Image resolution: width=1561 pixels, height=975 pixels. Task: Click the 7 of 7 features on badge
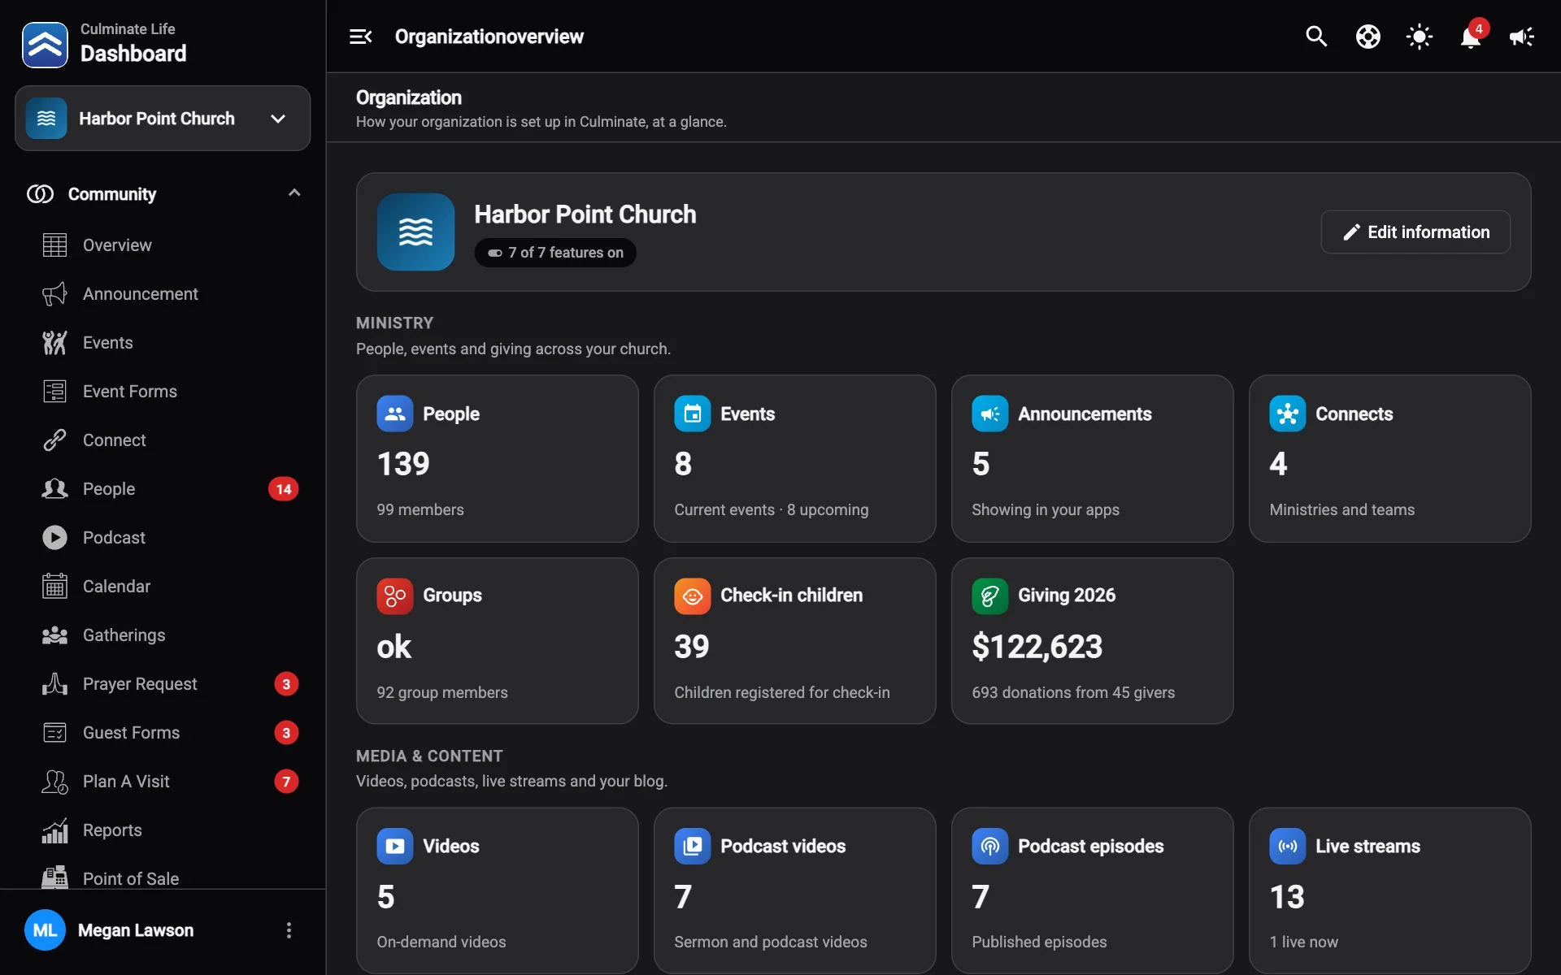555,253
